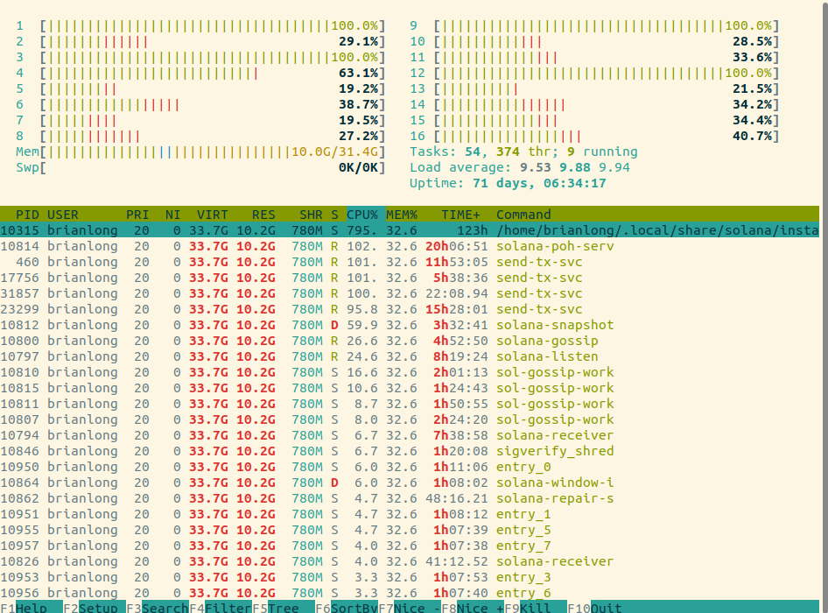This screenshot has width=828, height=613.
Task: Select the entry_5 process row
Action: click(x=410, y=530)
